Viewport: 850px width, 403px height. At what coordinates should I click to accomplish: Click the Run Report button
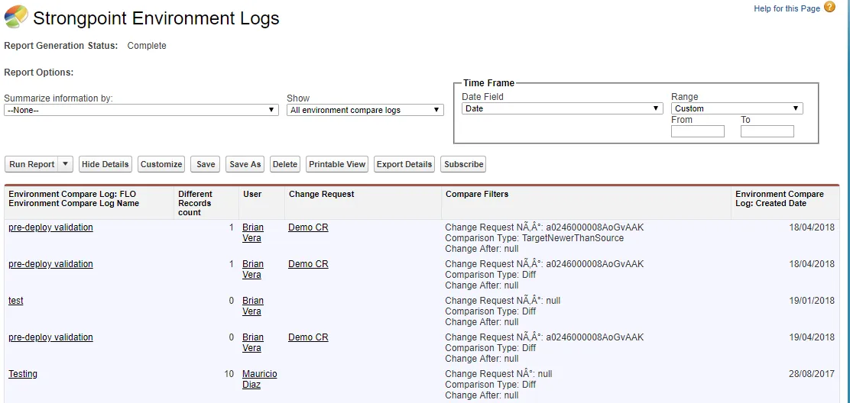pyautogui.click(x=31, y=164)
